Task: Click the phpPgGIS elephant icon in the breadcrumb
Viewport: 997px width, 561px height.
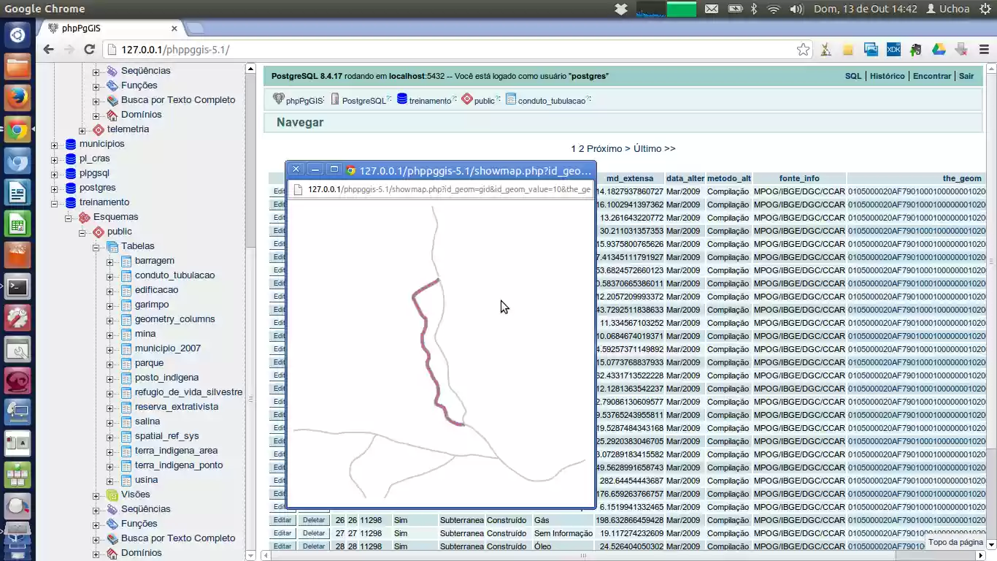Action: pos(277,99)
